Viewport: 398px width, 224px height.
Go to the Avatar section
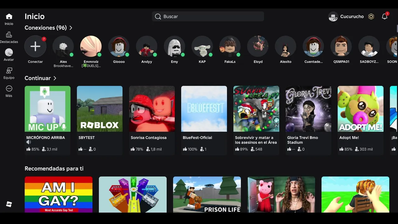[x=9, y=52]
